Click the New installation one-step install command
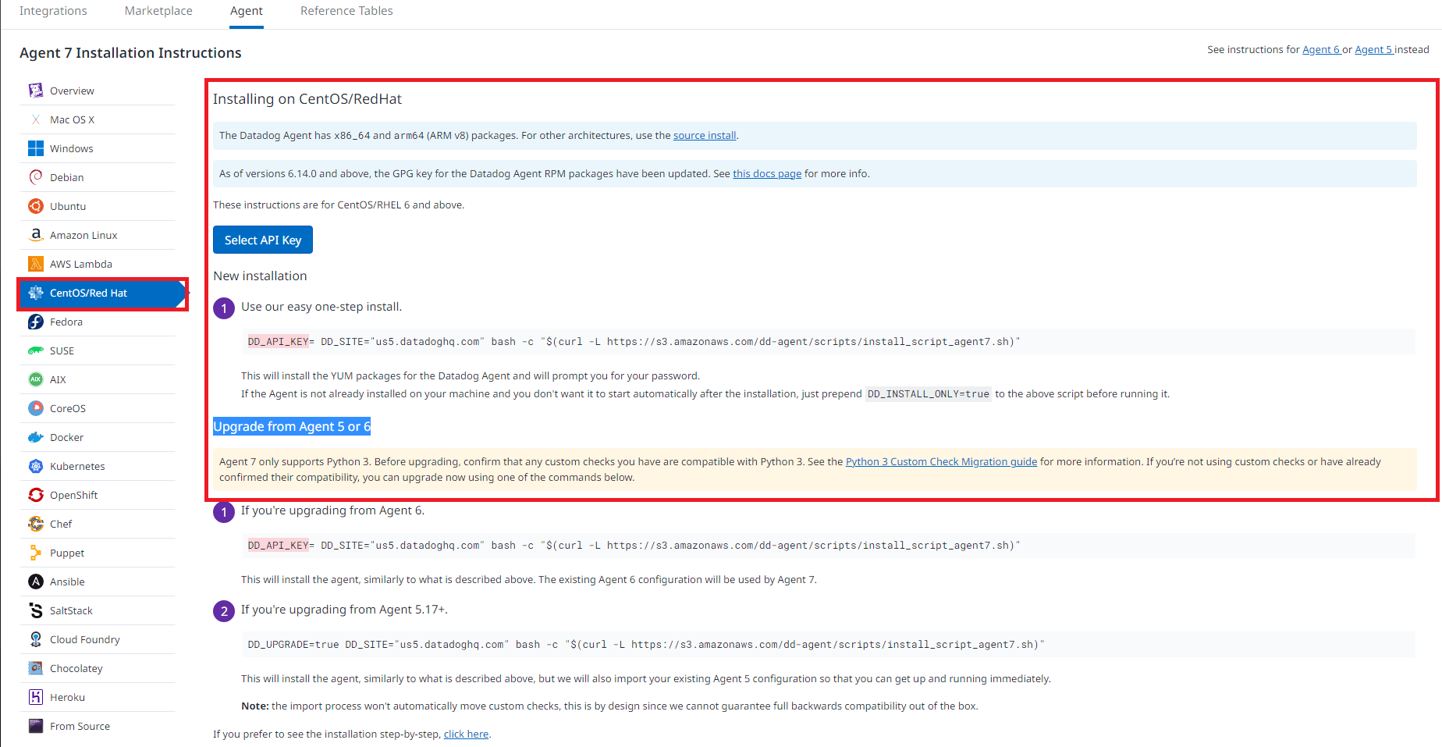This screenshot has width=1442, height=747. (x=829, y=342)
